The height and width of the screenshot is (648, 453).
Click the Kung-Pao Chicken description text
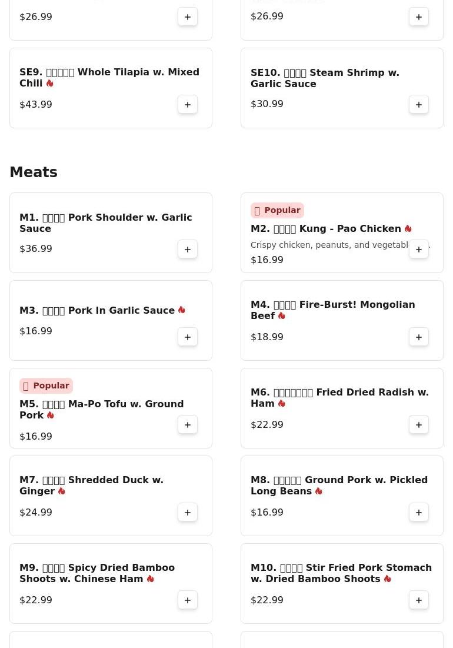click(329, 245)
